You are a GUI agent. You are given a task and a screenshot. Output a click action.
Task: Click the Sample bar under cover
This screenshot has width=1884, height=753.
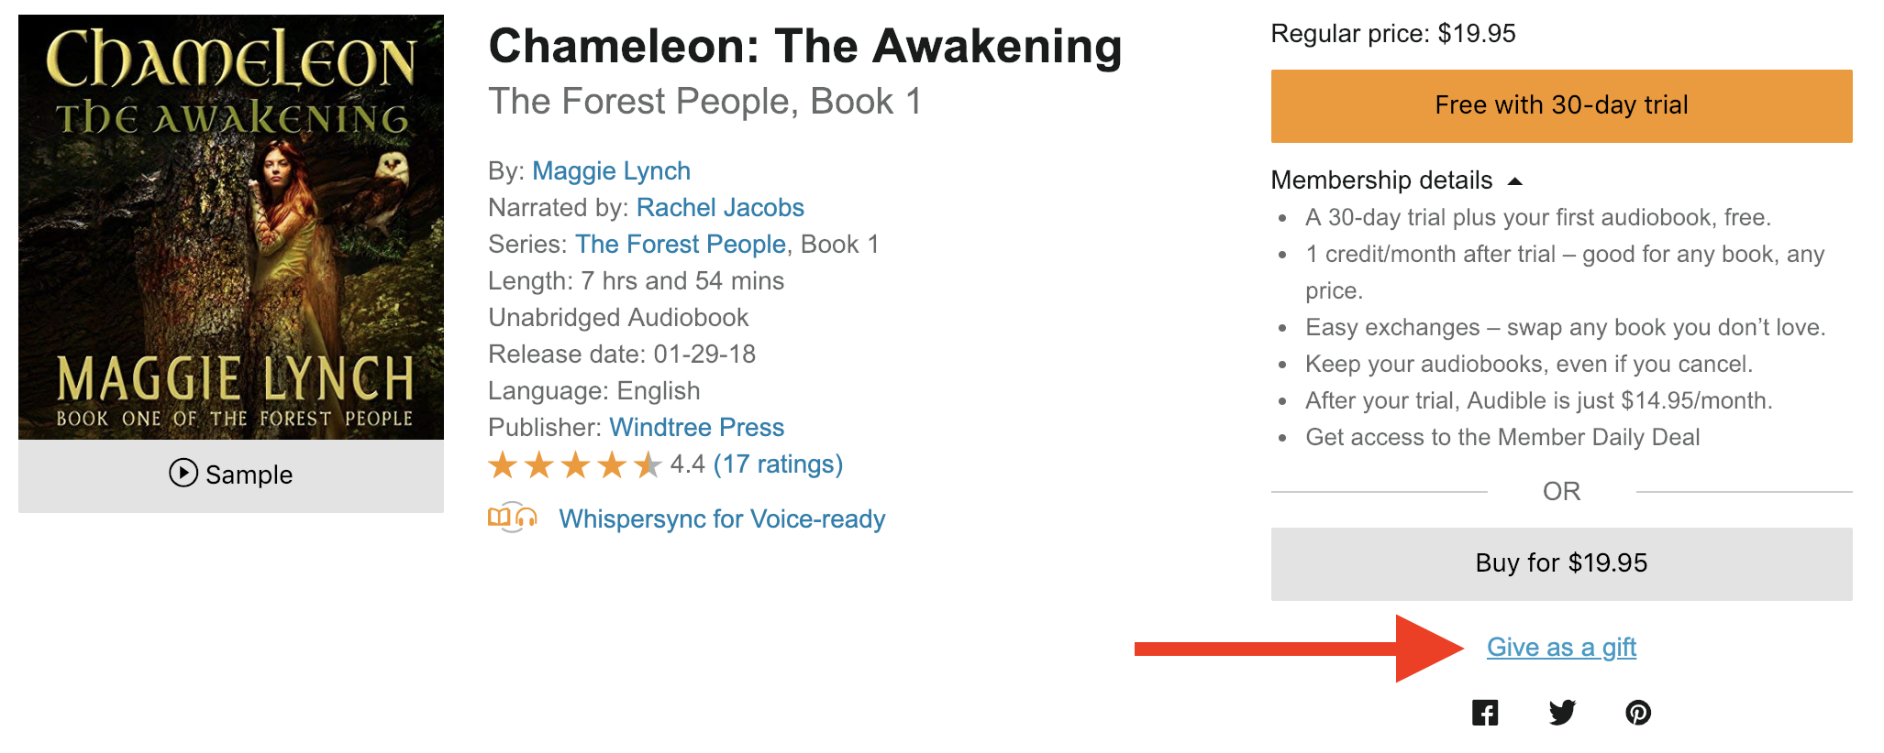(231, 475)
